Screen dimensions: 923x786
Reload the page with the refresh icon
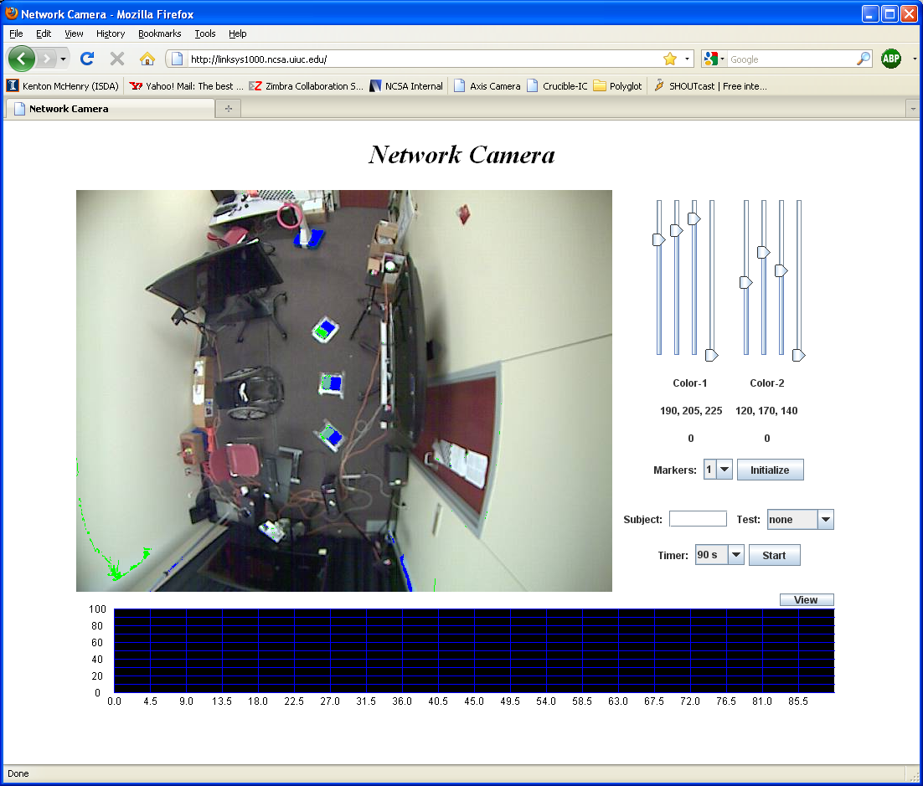86,59
